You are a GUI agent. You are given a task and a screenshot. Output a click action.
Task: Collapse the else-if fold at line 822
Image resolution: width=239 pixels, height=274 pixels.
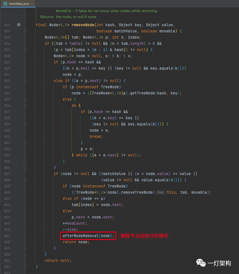coord(25,81)
